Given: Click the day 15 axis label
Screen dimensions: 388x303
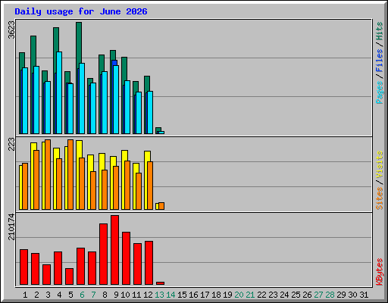Looking at the screenshot, I should (x=182, y=295).
